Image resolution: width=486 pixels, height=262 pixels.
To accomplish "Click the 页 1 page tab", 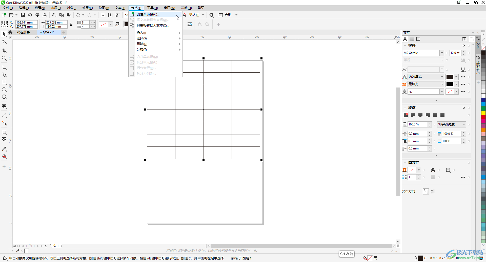I will pyautogui.click(x=56, y=246).
